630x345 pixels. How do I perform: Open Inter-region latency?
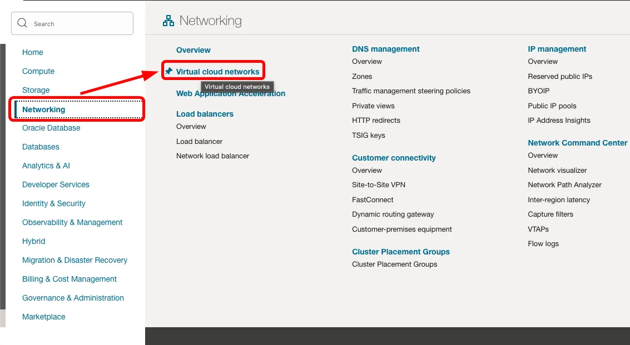point(559,199)
